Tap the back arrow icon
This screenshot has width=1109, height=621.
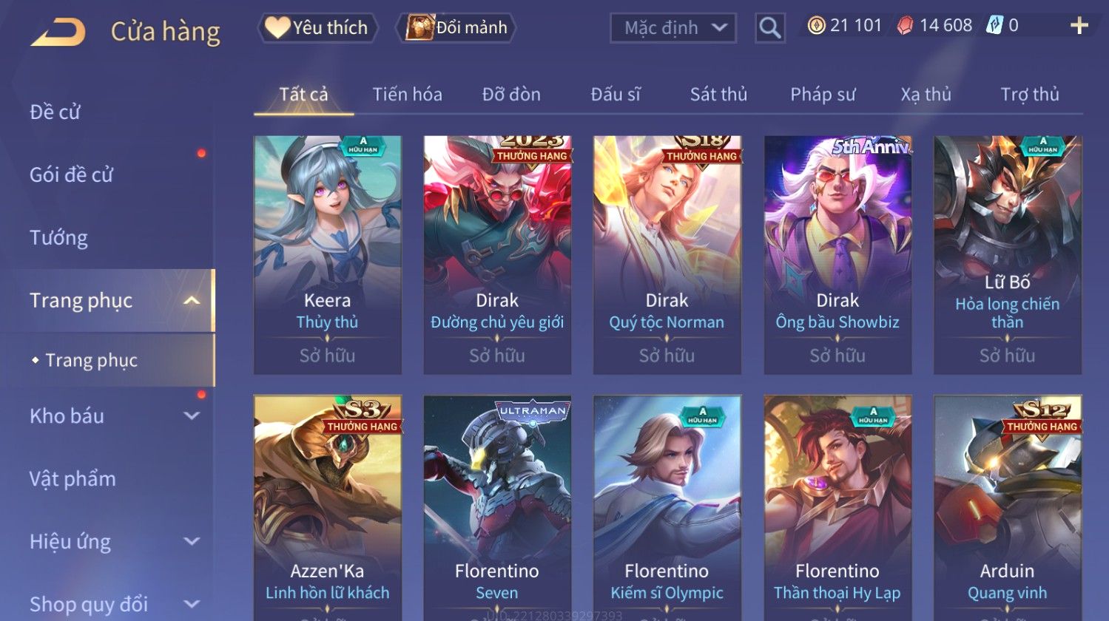pos(58,33)
